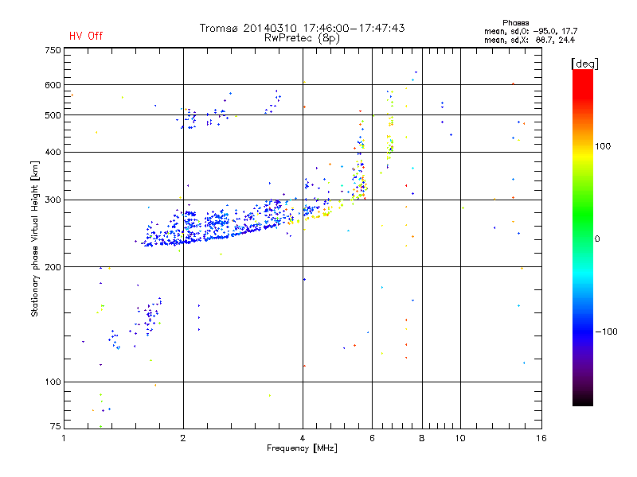Image resolution: width=637 pixels, height=477 pixels.
Task: Click the 'Phases' header text
Action: pyautogui.click(x=515, y=23)
